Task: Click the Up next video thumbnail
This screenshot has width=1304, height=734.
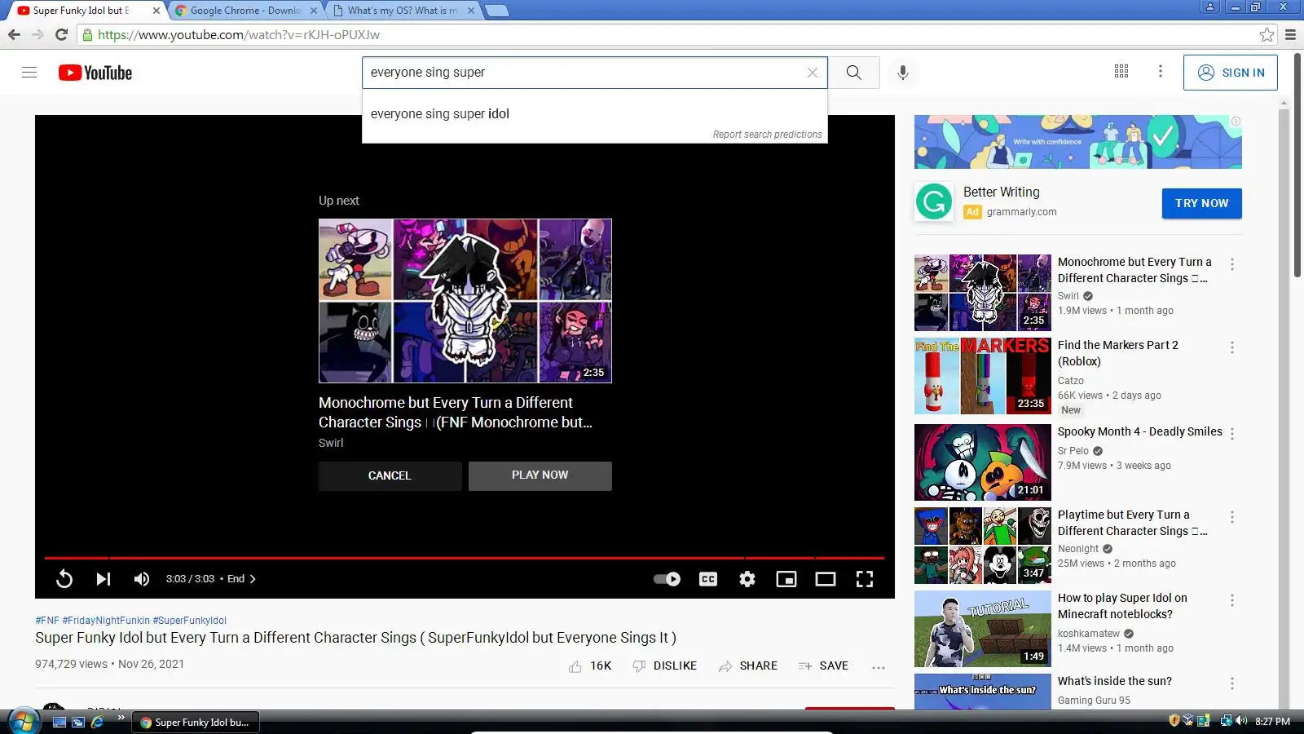Action: [x=465, y=301]
